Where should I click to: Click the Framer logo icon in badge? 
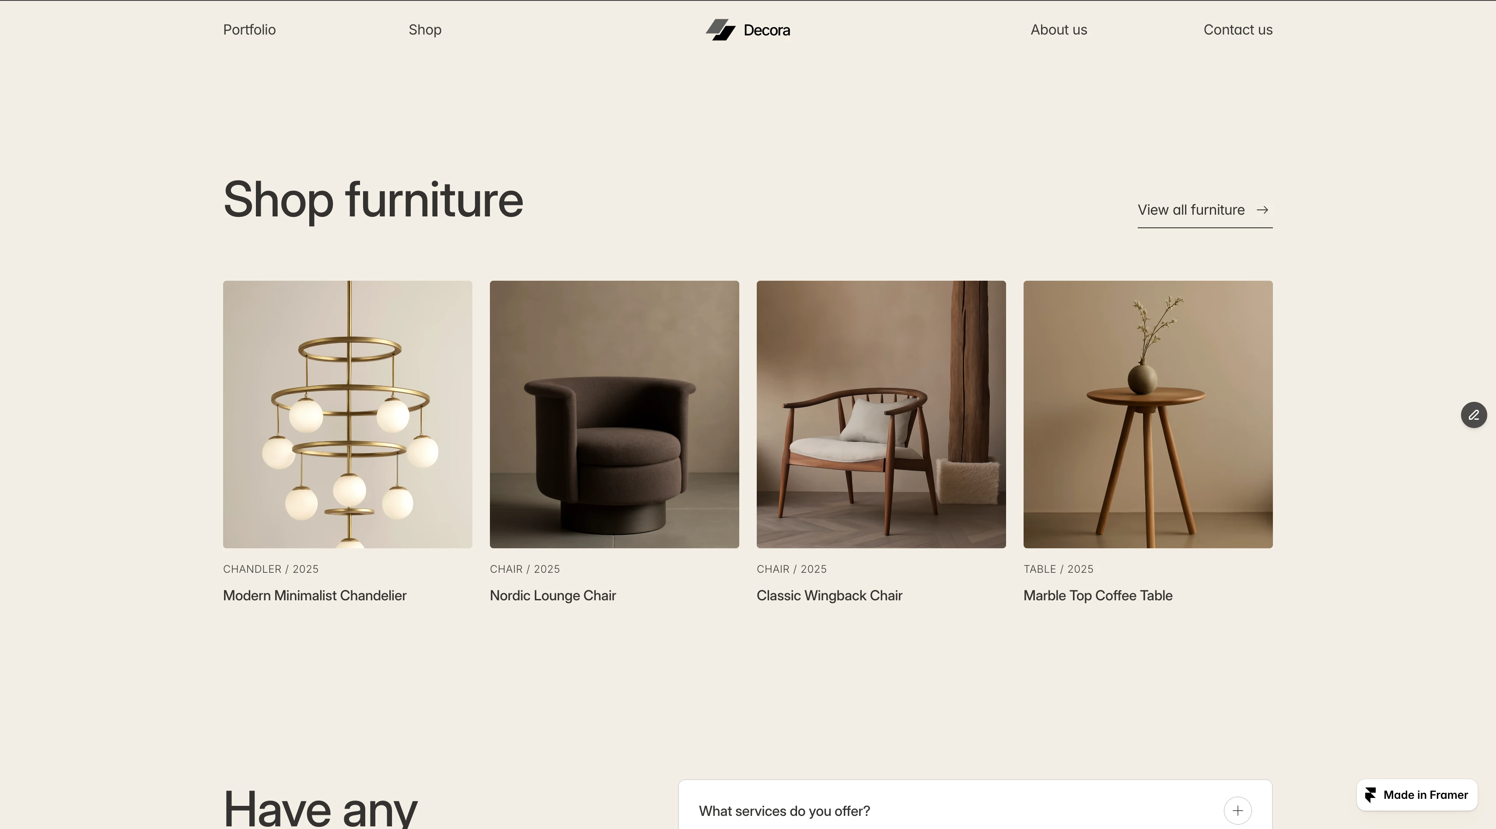point(1370,795)
